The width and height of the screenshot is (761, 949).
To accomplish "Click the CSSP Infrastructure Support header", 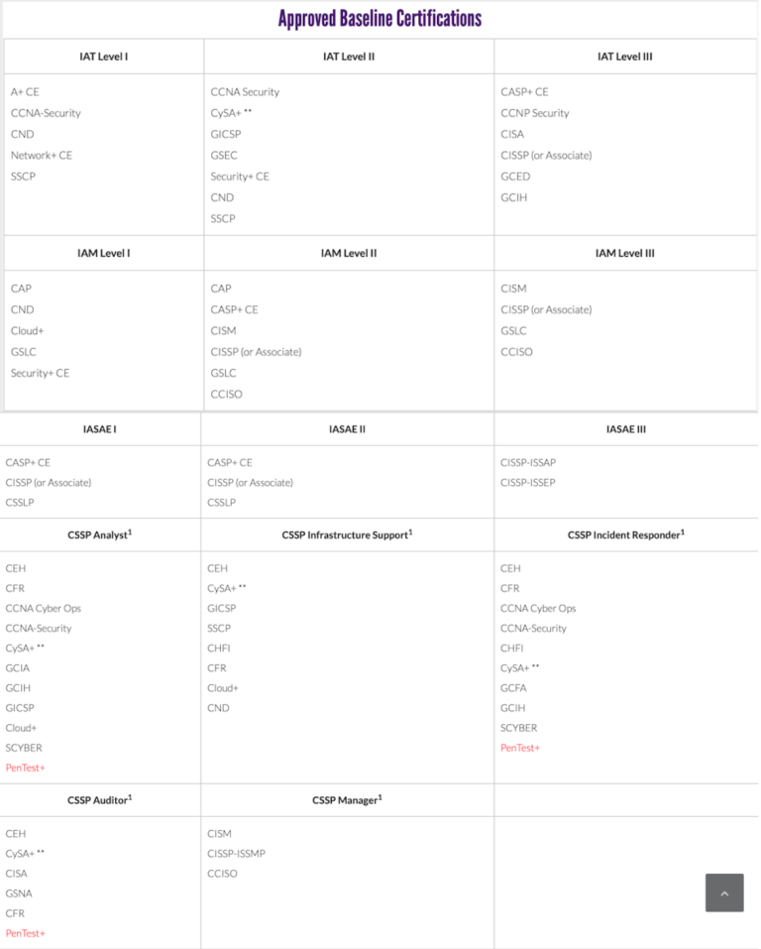I will 347,534.
